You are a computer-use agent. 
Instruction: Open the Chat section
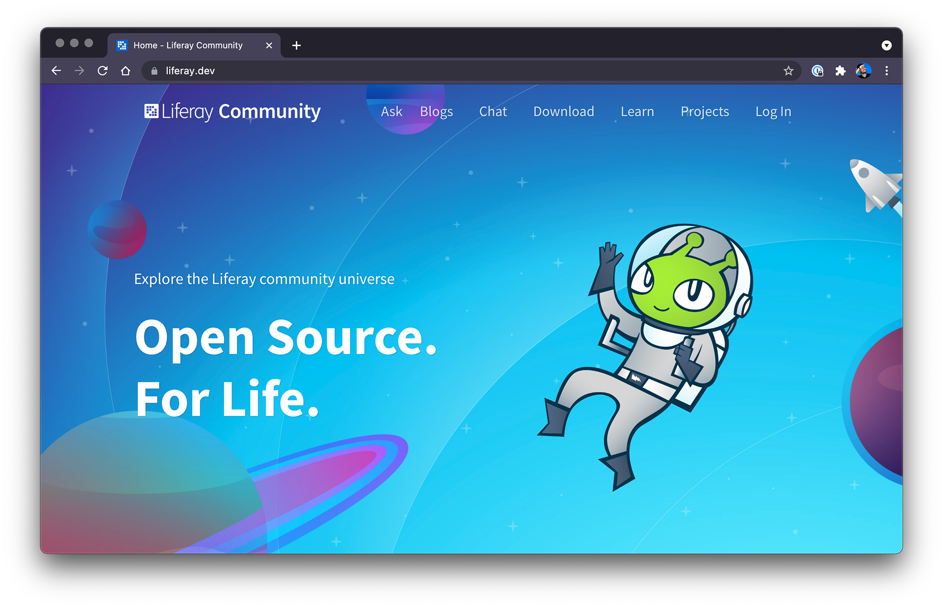493,111
